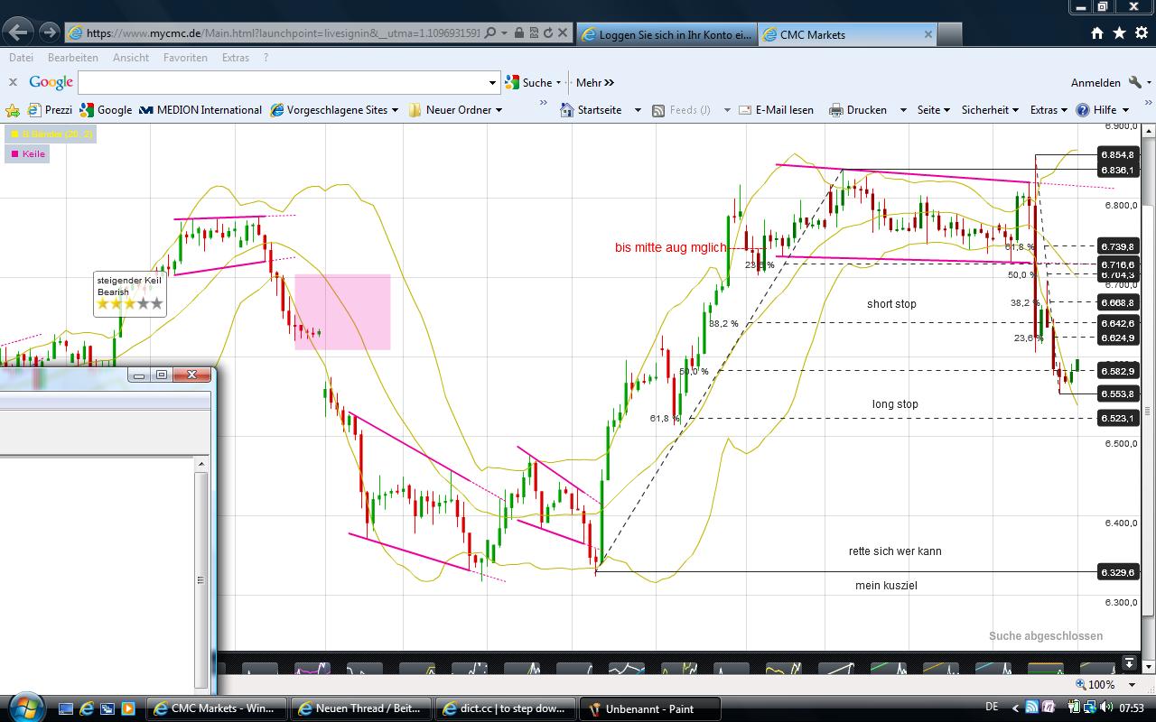This screenshot has width=1156, height=722.
Task: Open the Drucken dropdown arrow
Action: pyautogui.click(x=903, y=110)
